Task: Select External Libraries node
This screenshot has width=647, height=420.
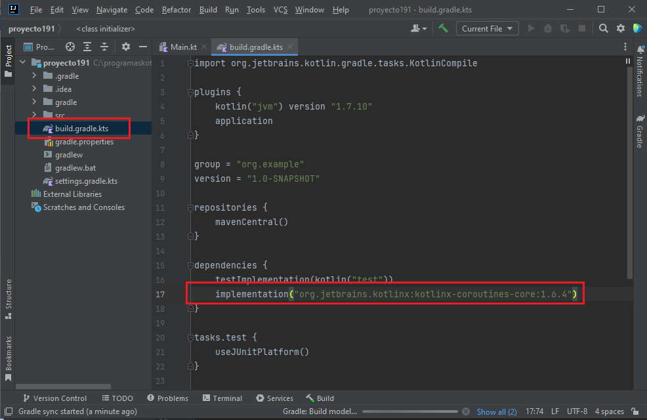Action: tap(72, 194)
